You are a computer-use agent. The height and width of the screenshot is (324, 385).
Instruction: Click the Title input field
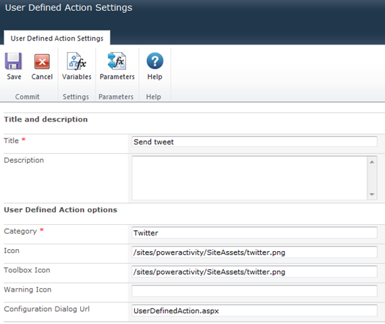tap(254, 142)
